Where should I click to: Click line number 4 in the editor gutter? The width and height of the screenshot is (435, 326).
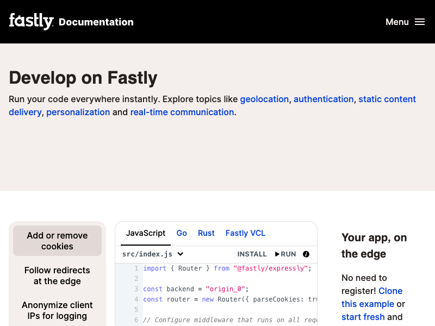click(x=136, y=299)
